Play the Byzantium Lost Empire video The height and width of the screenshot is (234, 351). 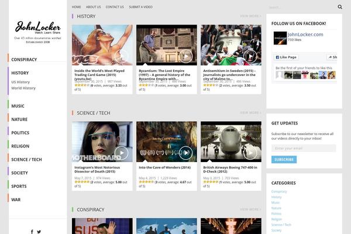point(186,56)
